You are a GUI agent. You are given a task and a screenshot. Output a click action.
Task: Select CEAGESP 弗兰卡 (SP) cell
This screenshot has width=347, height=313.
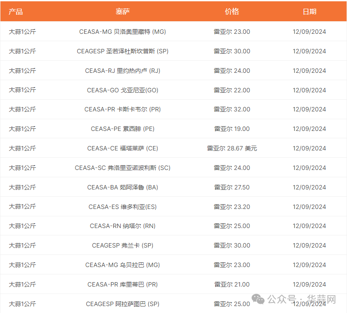(123, 245)
